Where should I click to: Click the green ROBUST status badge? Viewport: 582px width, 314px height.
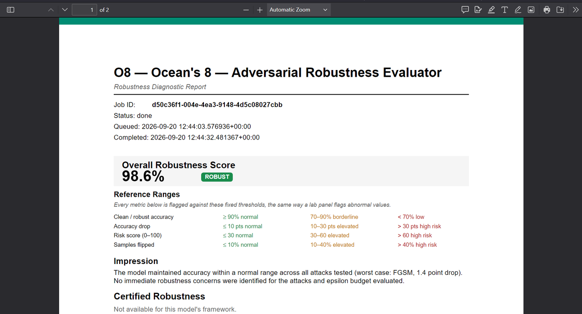[217, 177]
